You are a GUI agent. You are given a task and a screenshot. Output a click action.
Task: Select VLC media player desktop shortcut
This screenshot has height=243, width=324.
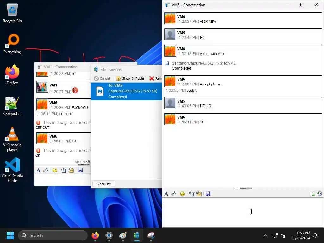12,139
